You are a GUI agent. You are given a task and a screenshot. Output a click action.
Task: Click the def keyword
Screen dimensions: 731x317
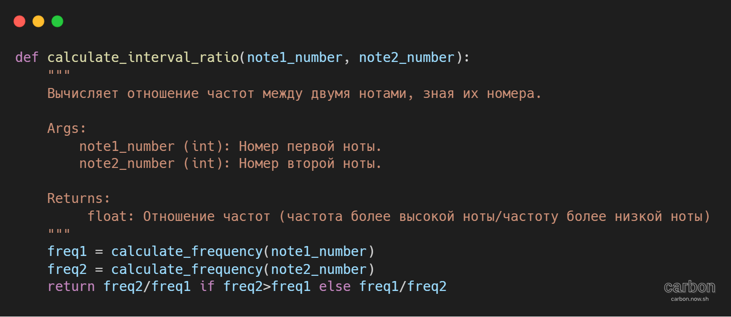[x=27, y=57]
